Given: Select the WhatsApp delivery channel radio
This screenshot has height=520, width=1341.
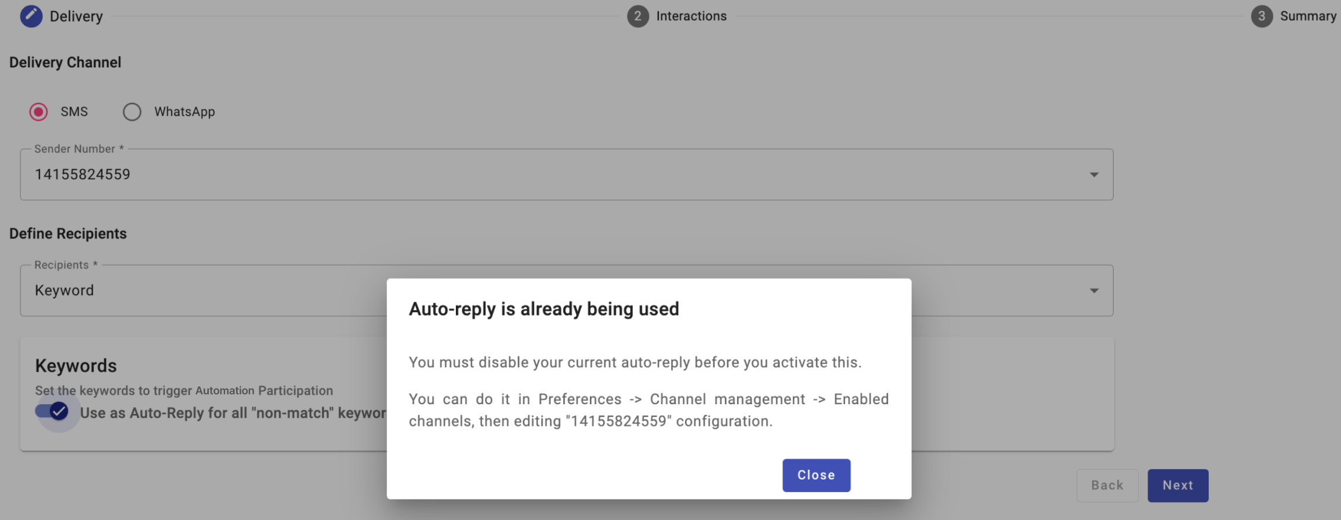Looking at the screenshot, I should (x=132, y=112).
